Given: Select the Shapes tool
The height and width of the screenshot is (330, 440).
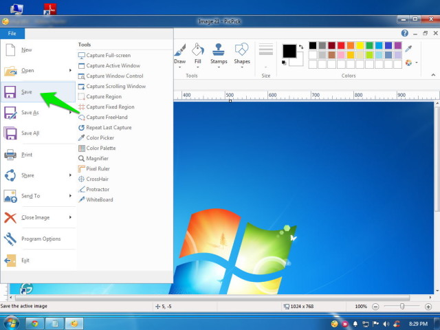Looking at the screenshot, I should (x=242, y=54).
